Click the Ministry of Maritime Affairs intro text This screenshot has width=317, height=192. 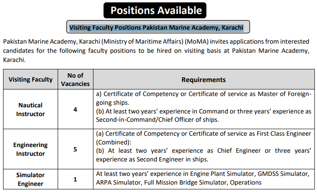[x=143, y=41]
